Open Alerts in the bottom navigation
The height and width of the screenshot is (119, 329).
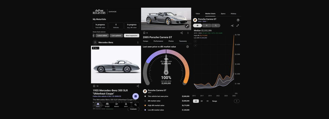pos(126,105)
